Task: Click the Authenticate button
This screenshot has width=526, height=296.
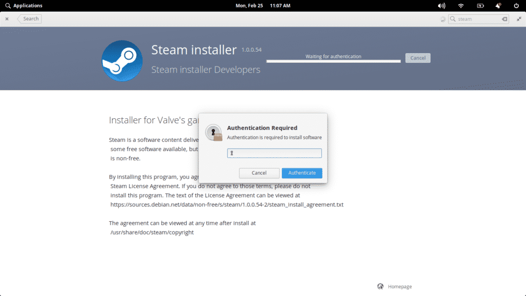Action: click(302, 173)
